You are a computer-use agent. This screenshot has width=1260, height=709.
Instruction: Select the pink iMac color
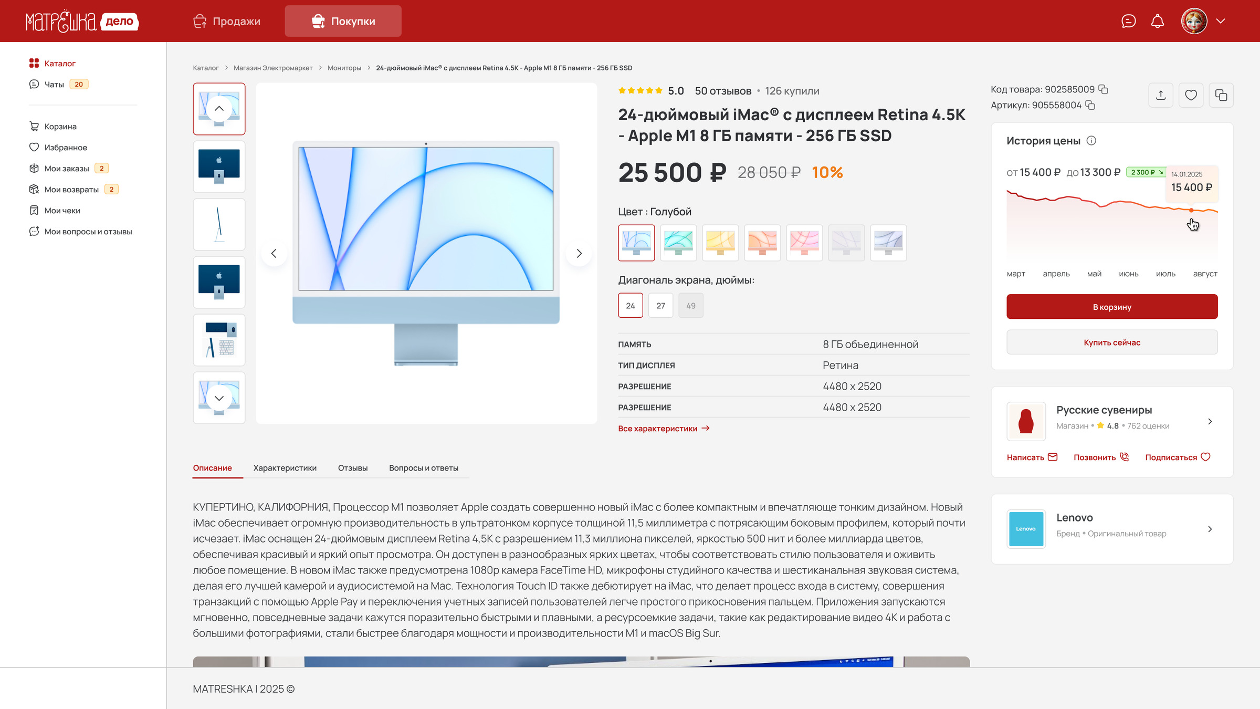804,243
